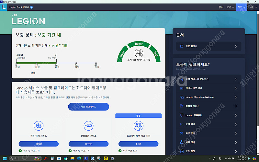Open Settings gear in the taskbar
This screenshot has width=259, height=162.
coord(112,158)
